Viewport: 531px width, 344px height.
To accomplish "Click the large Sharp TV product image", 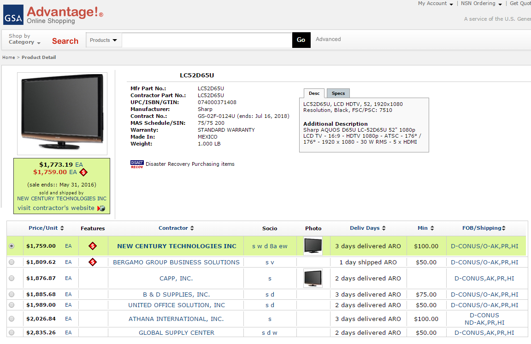I will click(x=62, y=112).
